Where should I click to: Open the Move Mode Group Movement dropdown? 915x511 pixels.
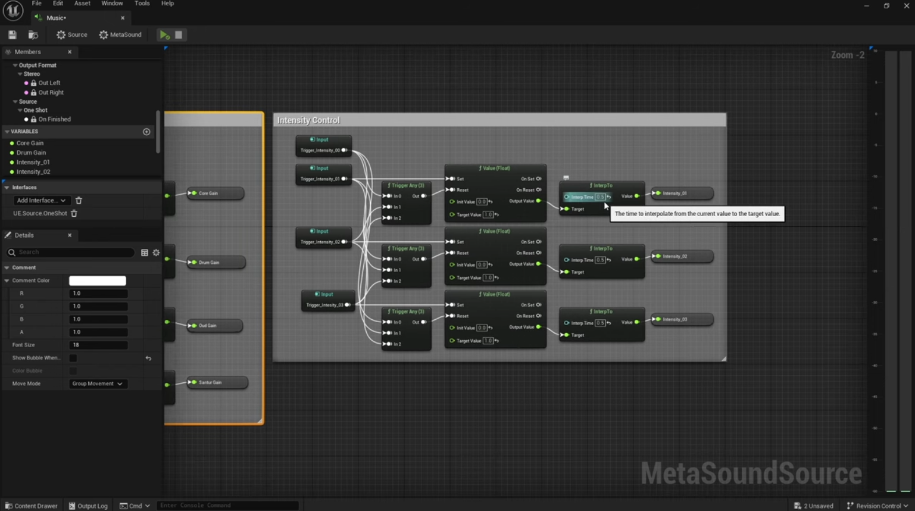[97, 384]
